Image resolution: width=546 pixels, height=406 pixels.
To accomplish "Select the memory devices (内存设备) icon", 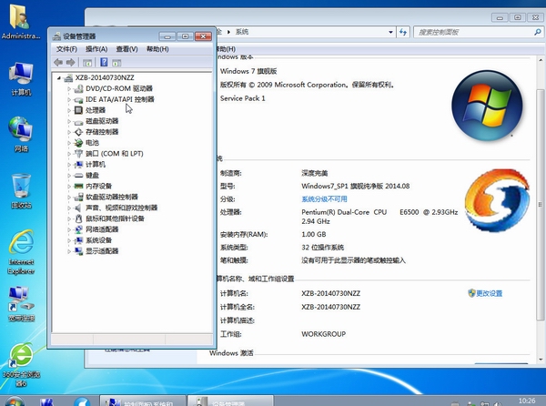I will (x=78, y=186).
